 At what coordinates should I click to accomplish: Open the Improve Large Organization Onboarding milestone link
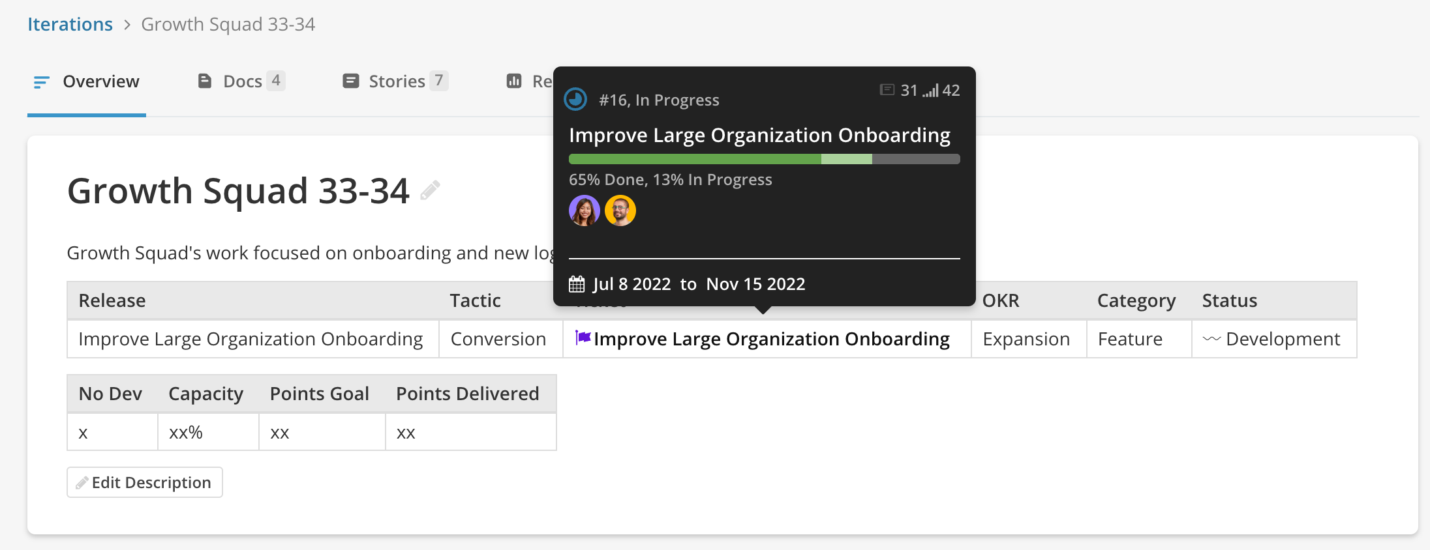pyautogui.click(x=771, y=339)
